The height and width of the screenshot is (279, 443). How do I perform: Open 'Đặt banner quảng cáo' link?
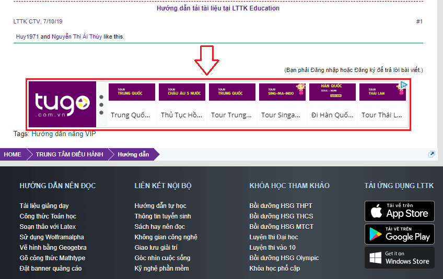pyautogui.click(x=51, y=269)
